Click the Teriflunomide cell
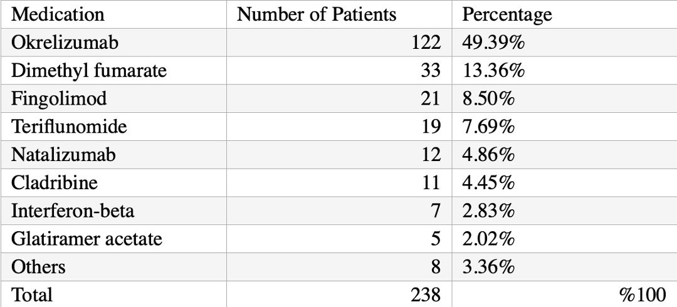This screenshot has width=677, height=307. tap(113, 127)
